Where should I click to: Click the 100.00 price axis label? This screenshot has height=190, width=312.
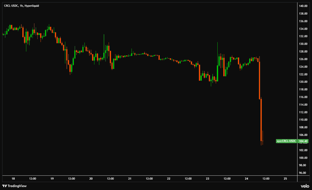[303, 158]
